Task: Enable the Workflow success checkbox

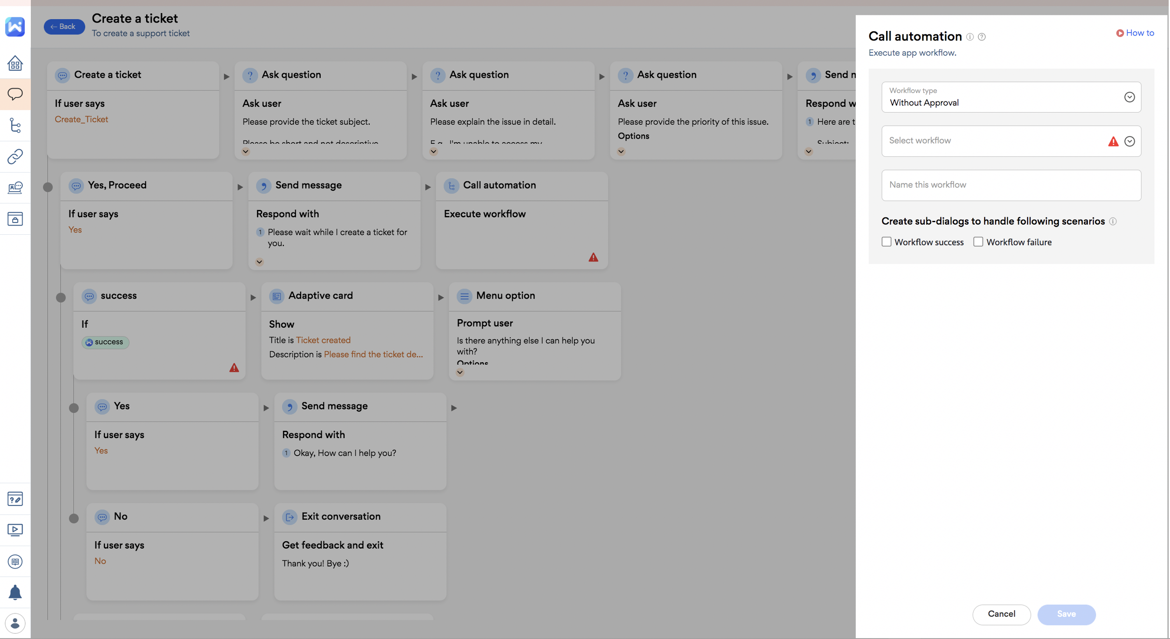Action: 886,242
